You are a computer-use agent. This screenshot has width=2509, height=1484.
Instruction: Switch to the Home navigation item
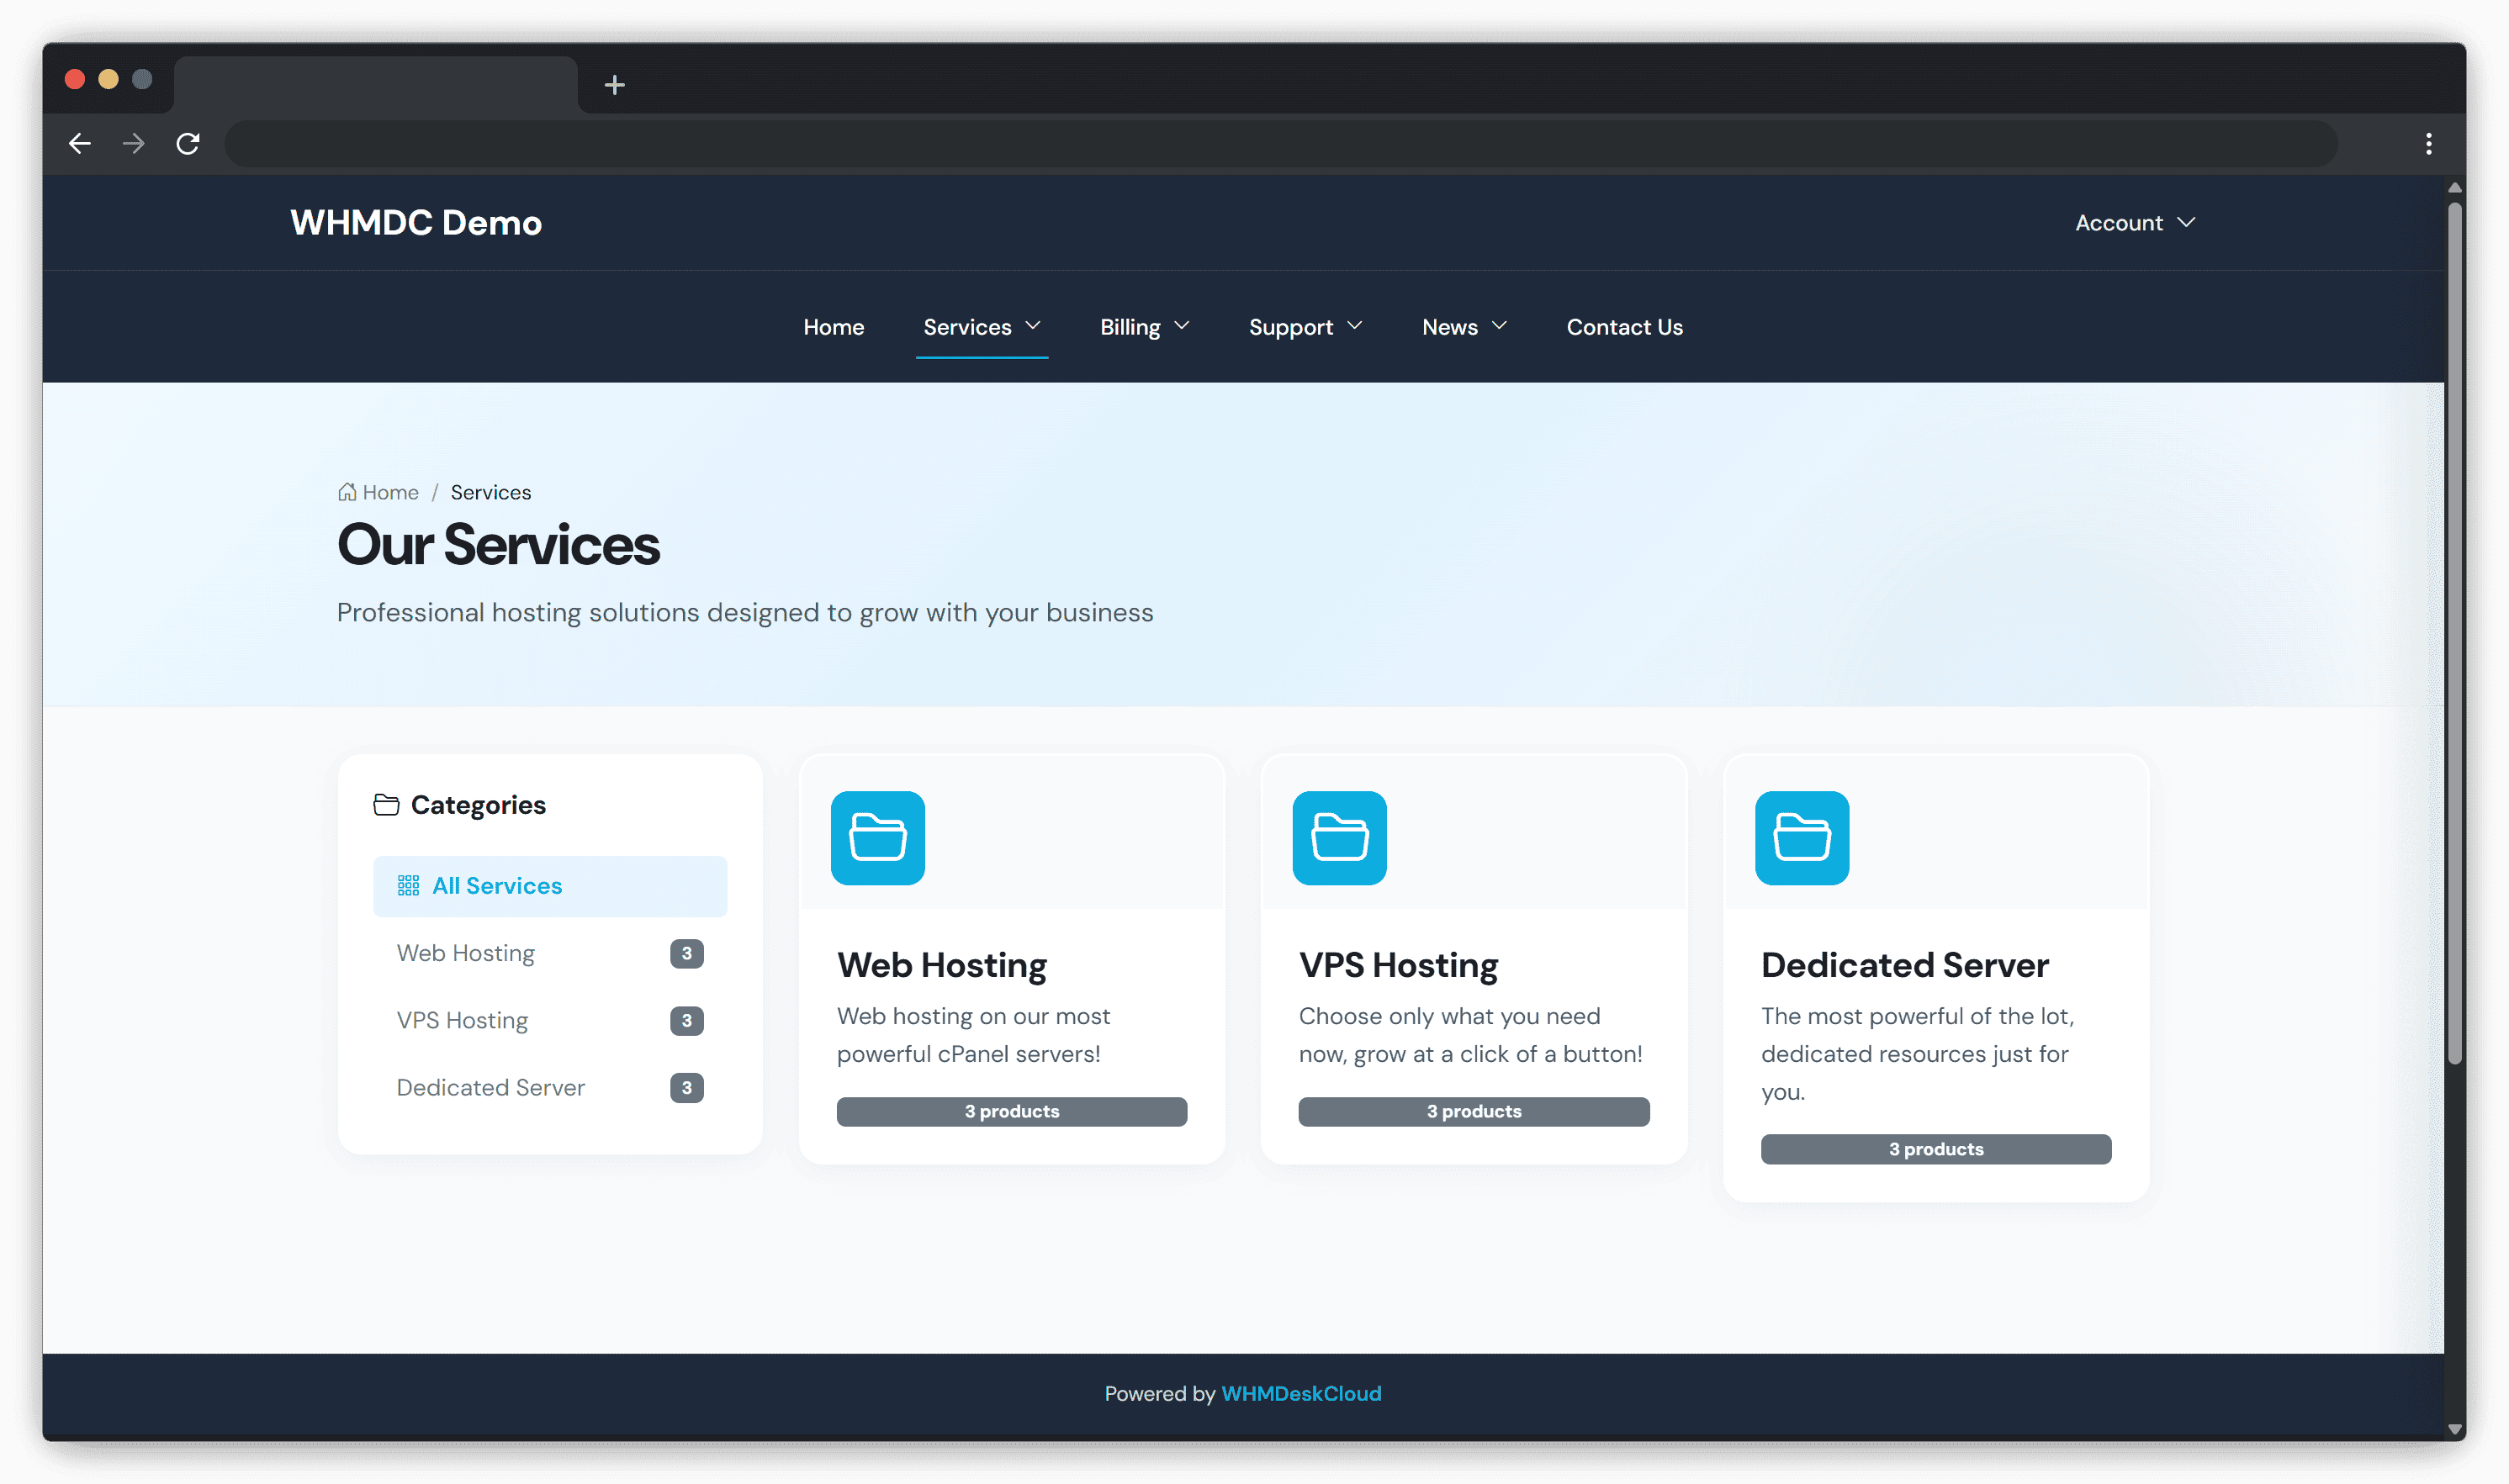(x=834, y=326)
